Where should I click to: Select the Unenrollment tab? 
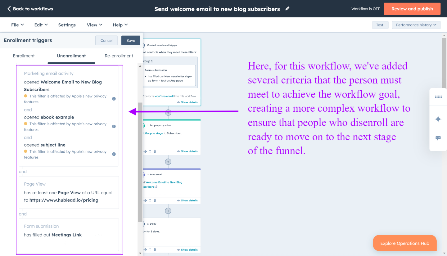tap(71, 56)
